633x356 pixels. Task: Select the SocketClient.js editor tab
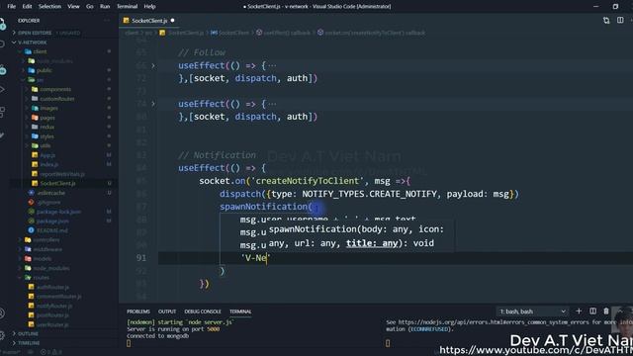[x=149, y=20]
